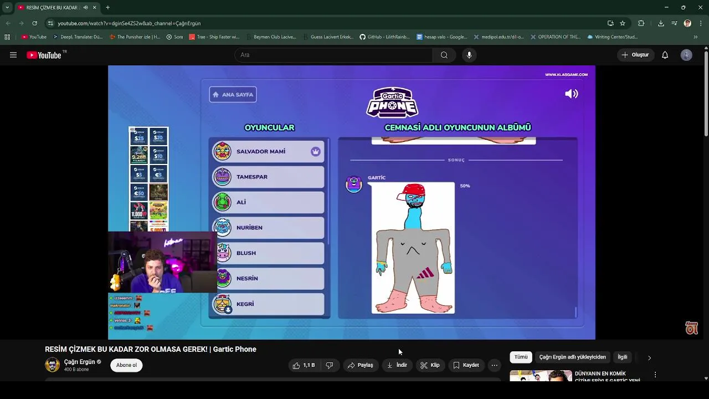
Task: Select player NURİBEN in list
Action: click(268, 228)
